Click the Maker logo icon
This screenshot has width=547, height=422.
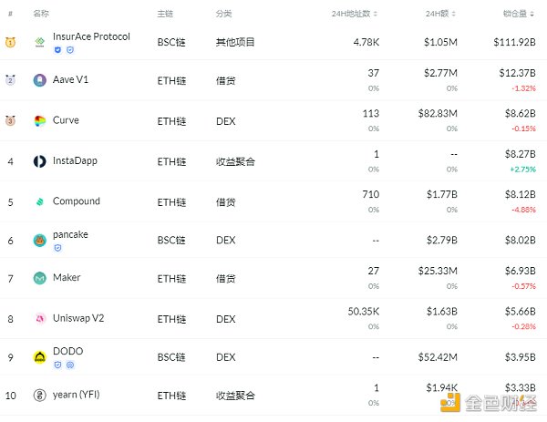40,278
